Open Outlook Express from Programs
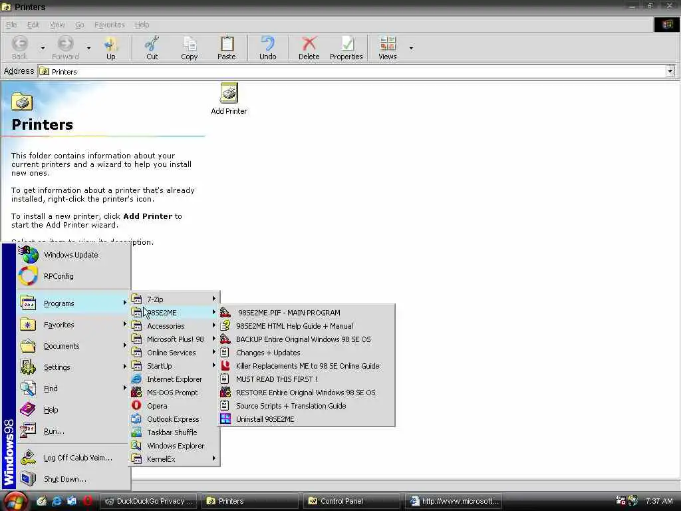The image size is (681, 511). pos(175,419)
